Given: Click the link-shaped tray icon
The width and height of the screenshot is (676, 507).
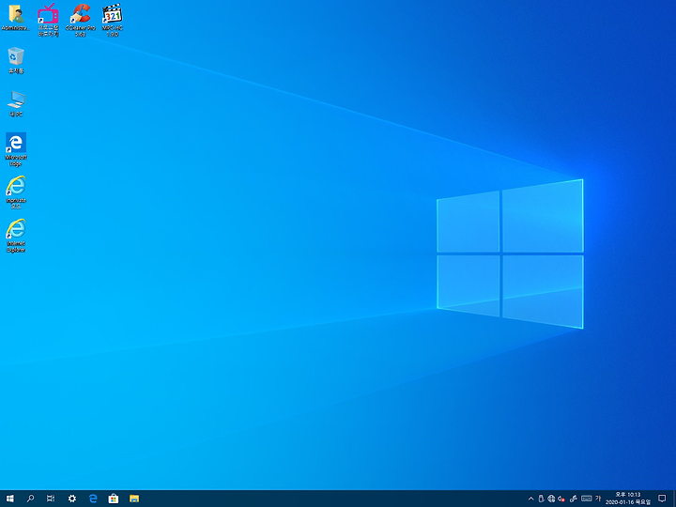Looking at the screenshot, I should [574, 499].
